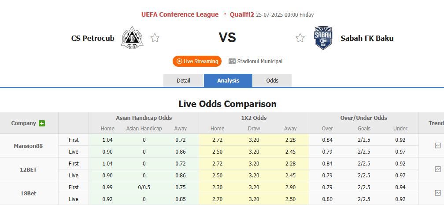Star Sabah FK Baku as favorite
444x205 pixels.
(x=300, y=38)
